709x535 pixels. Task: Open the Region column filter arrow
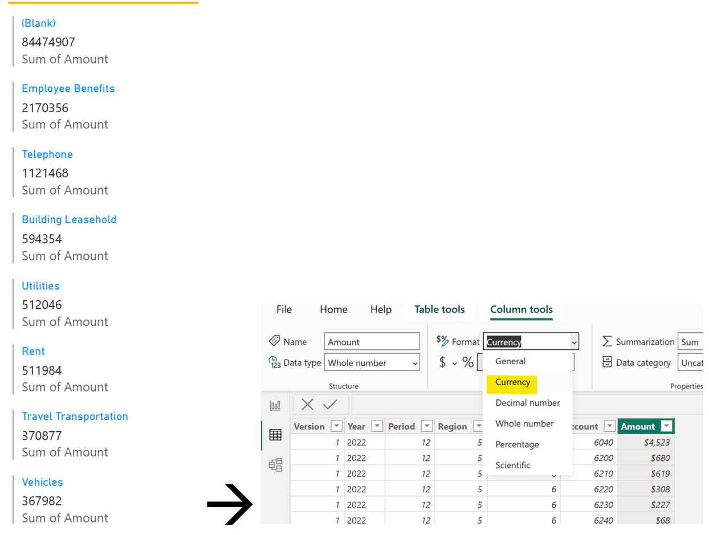478,426
